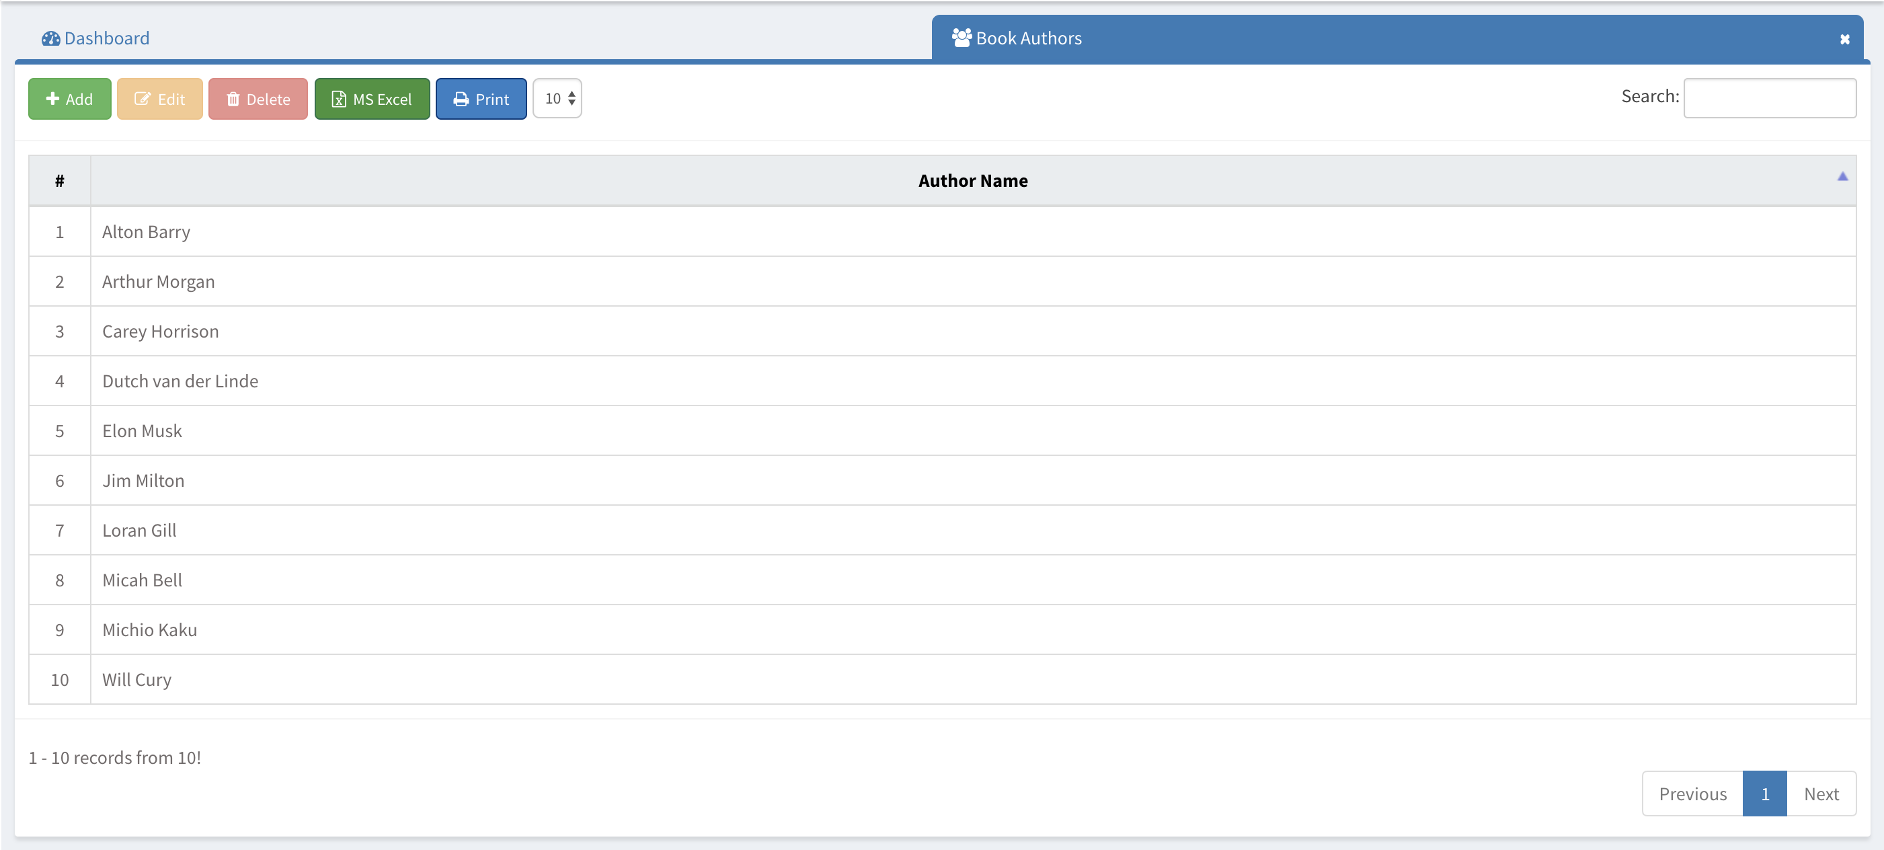Click the Book Authors users icon

click(x=961, y=37)
